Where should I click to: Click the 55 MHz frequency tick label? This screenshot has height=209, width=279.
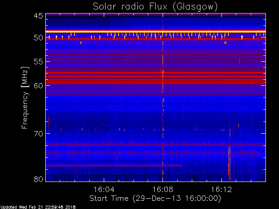(38, 62)
